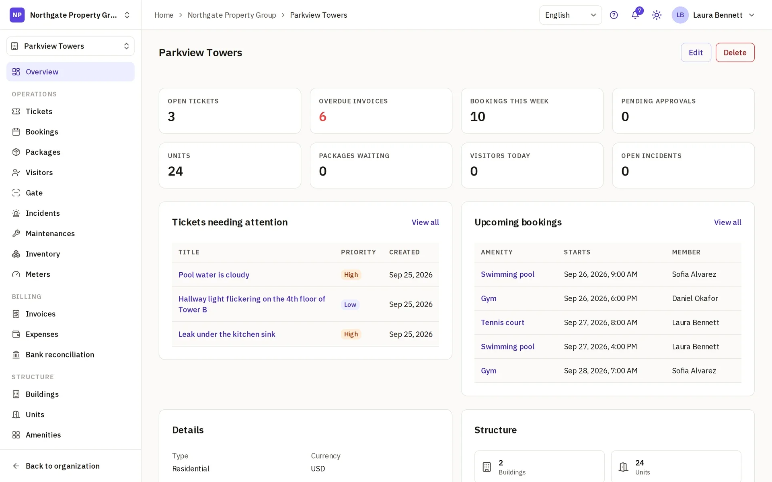The width and height of the screenshot is (772, 482).
Task: Click the NP organization logo badge
Action: click(x=17, y=15)
